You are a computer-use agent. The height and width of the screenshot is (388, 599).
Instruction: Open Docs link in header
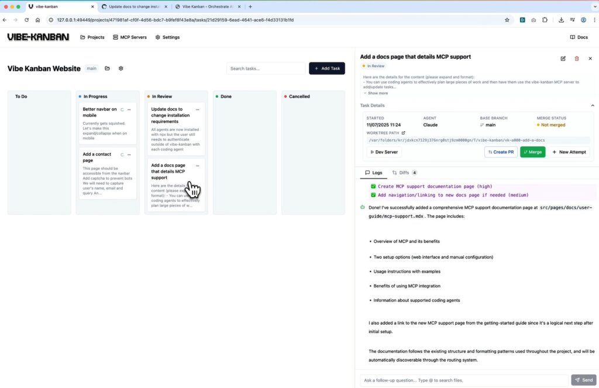(x=579, y=37)
